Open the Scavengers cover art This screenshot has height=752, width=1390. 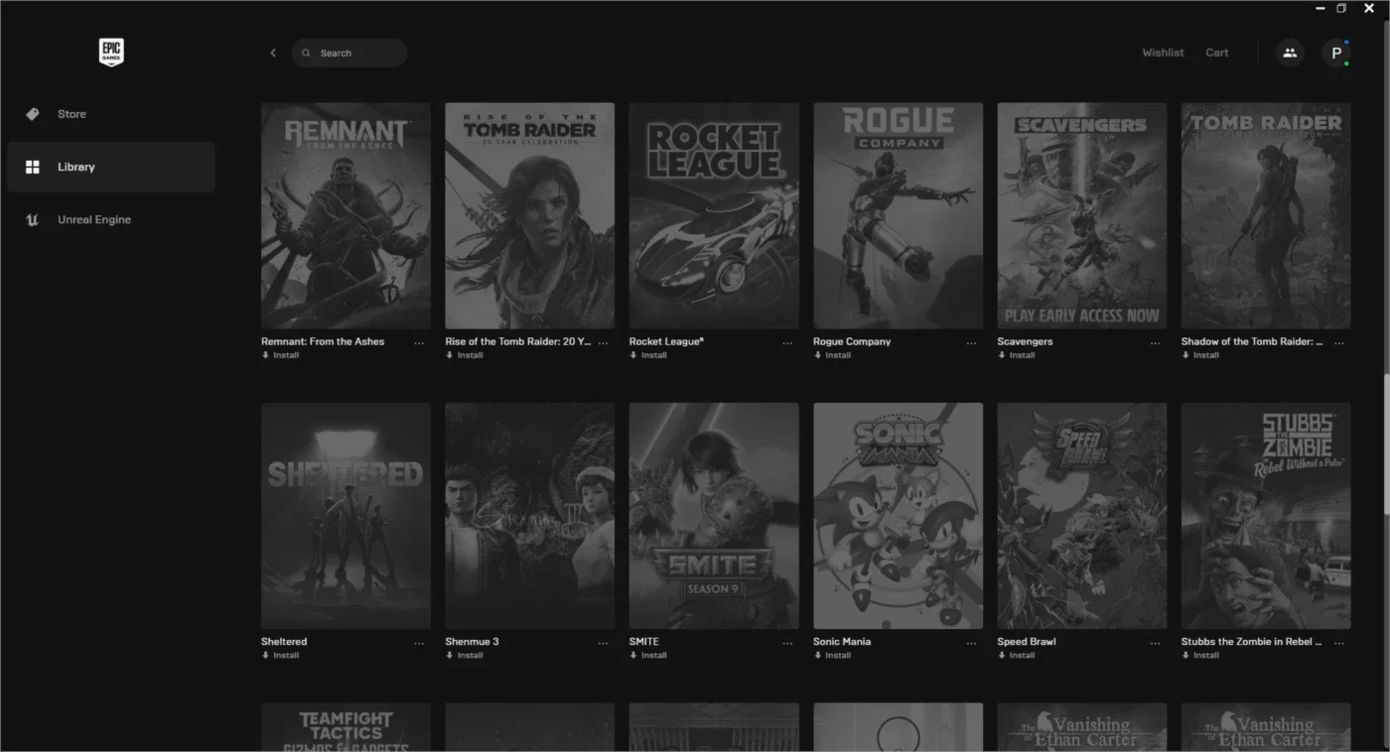pyautogui.click(x=1081, y=215)
